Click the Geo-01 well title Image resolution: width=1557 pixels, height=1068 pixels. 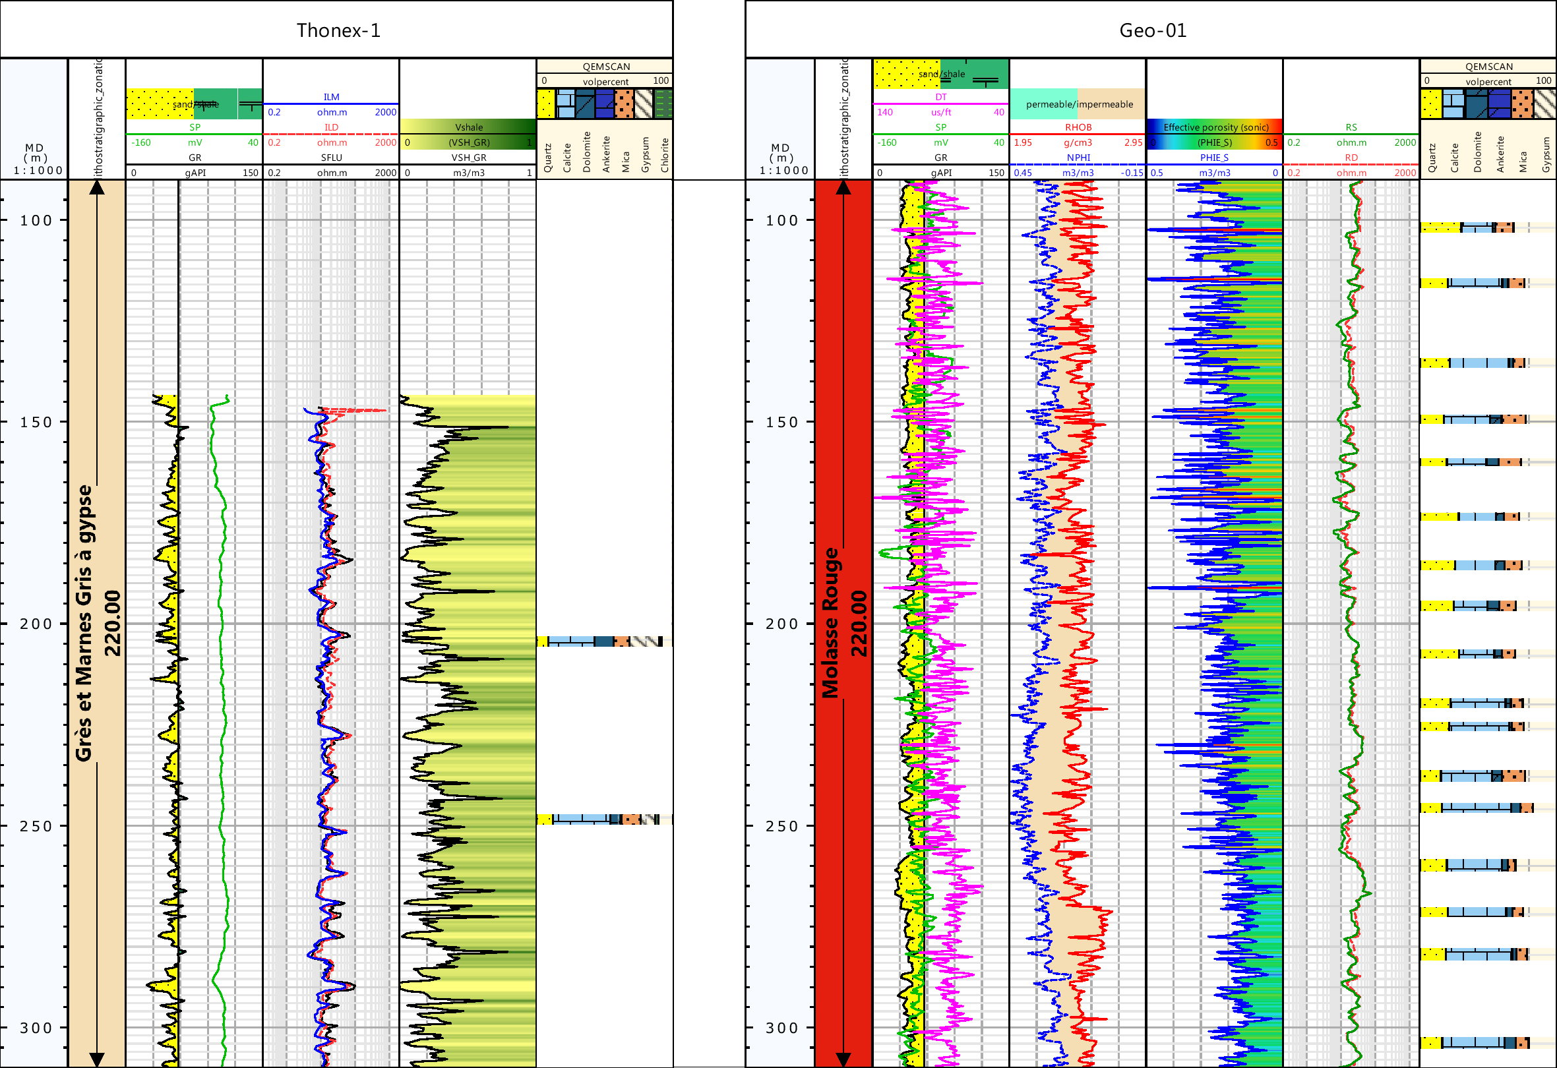[x=1153, y=30]
